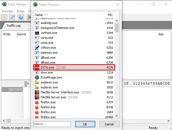
Task: Click the 0x0000 hex offset cell
Action: coord(12,89)
